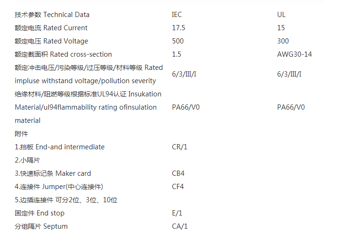Click the CA/1 septum value
Screen dimensions: 360x241
click(x=180, y=226)
